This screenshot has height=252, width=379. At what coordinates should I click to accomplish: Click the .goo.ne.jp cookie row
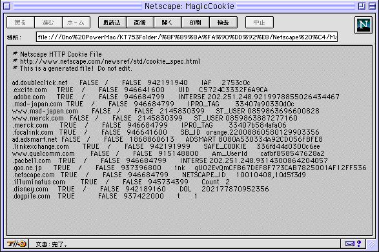coord(189,168)
